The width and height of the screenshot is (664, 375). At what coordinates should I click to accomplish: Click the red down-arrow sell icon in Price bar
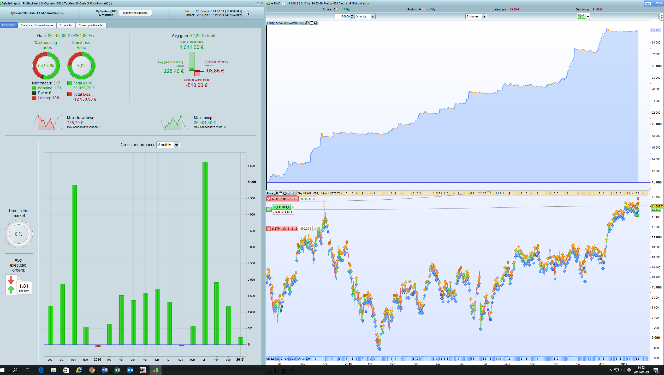point(289,193)
